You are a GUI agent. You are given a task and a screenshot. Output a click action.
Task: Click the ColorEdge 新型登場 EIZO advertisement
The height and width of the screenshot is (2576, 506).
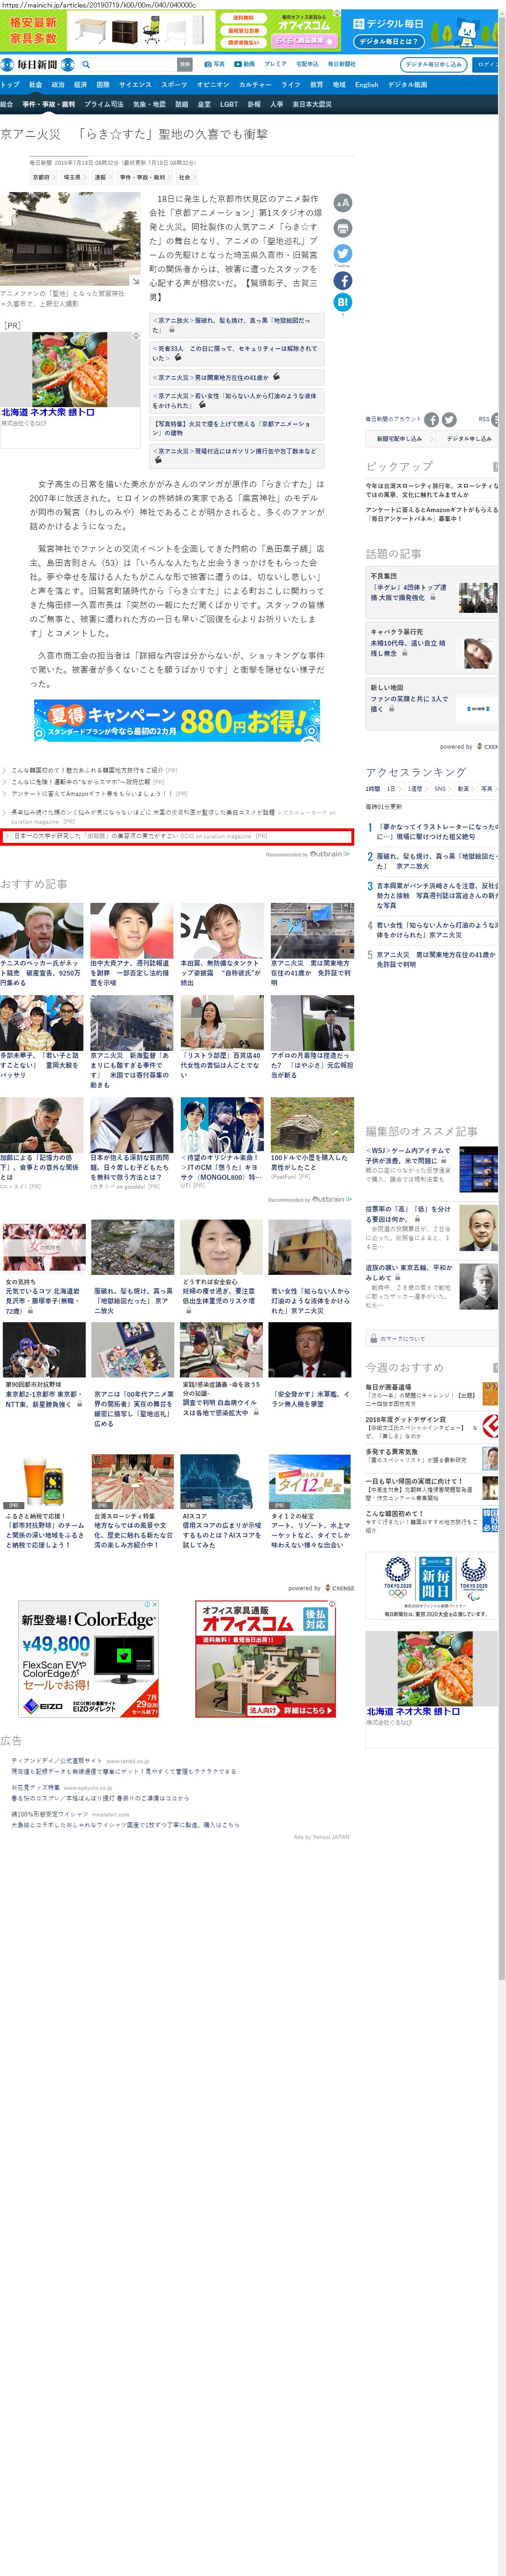point(89,1660)
